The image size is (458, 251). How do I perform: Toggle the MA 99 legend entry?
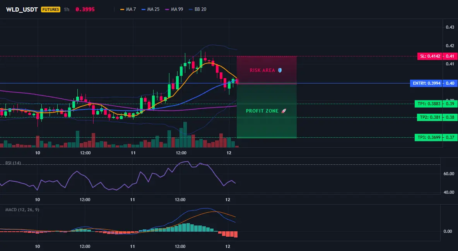click(174, 9)
